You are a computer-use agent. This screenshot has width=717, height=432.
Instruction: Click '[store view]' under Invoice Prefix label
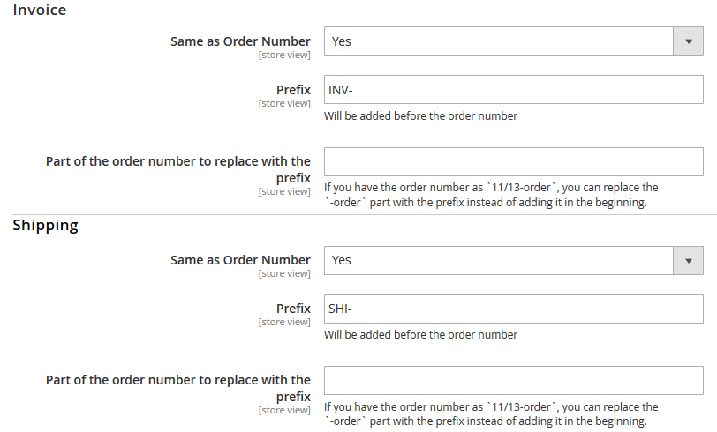point(284,103)
